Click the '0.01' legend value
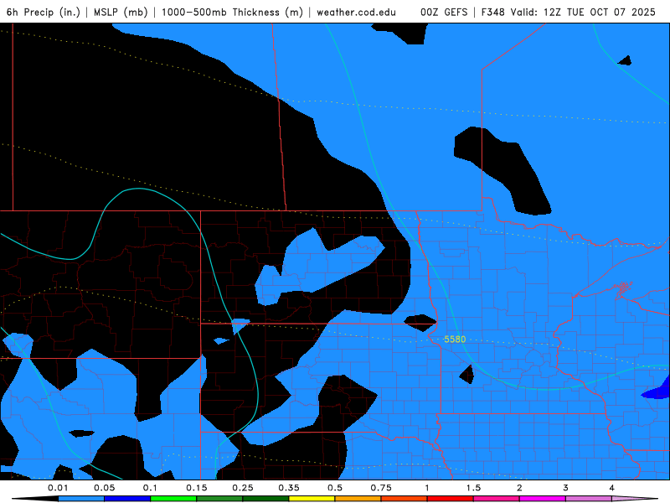This screenshot has height=503, width=670. pos(58,488)
